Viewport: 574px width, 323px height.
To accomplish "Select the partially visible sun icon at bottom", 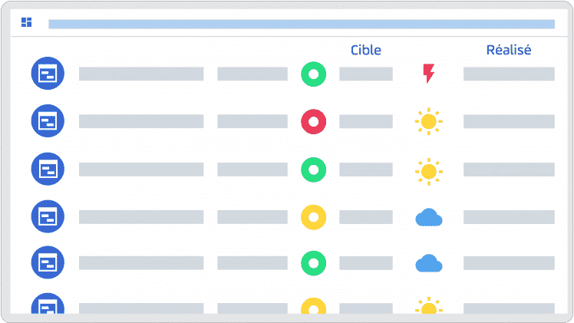I will 429,306.
